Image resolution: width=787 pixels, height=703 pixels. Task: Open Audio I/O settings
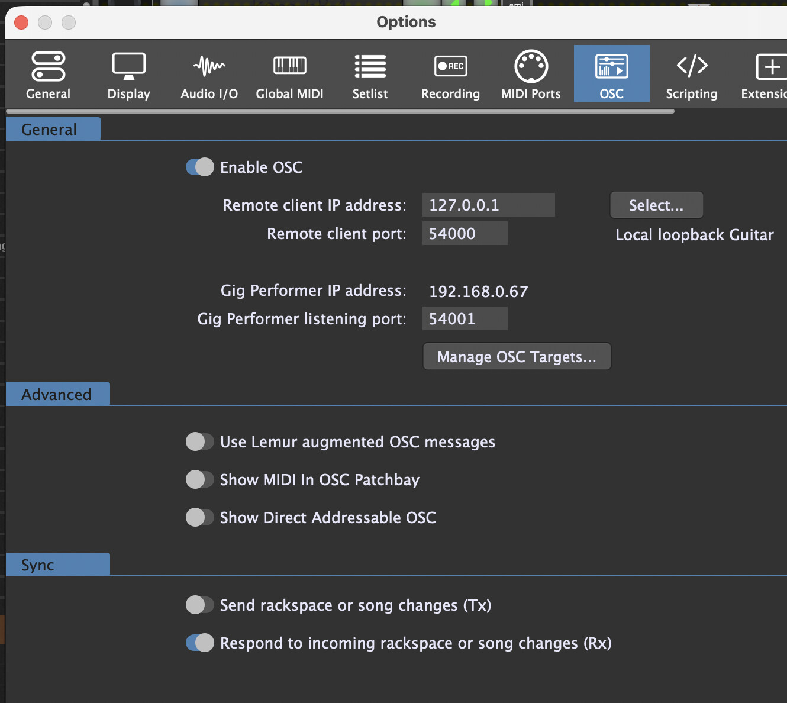click(209, 75)
